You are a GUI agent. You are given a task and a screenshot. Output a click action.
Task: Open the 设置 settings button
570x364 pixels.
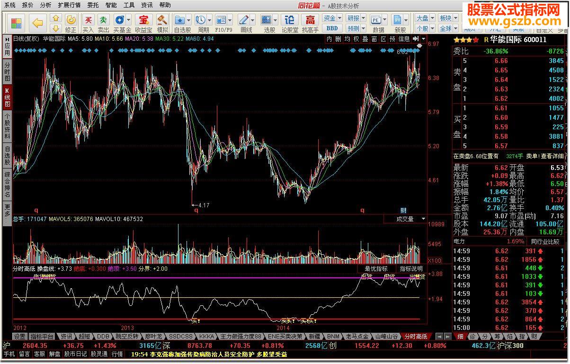pyautogui.click(x=19, y=337)
